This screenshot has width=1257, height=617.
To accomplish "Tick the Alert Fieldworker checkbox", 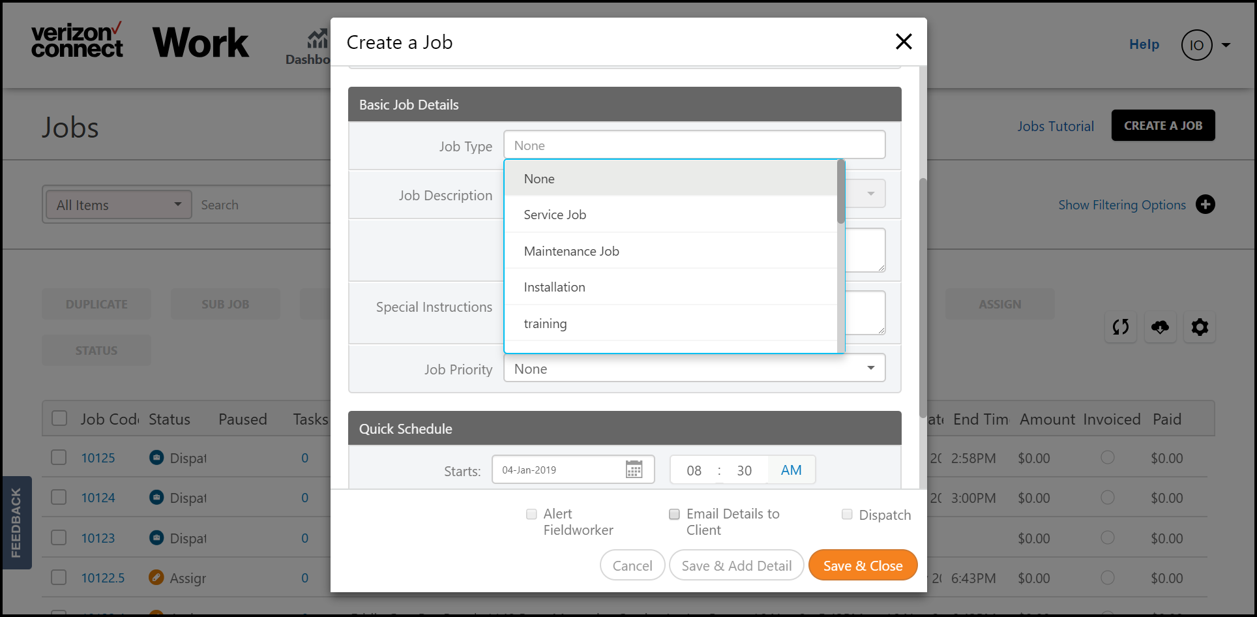I will tap(531, 514).
